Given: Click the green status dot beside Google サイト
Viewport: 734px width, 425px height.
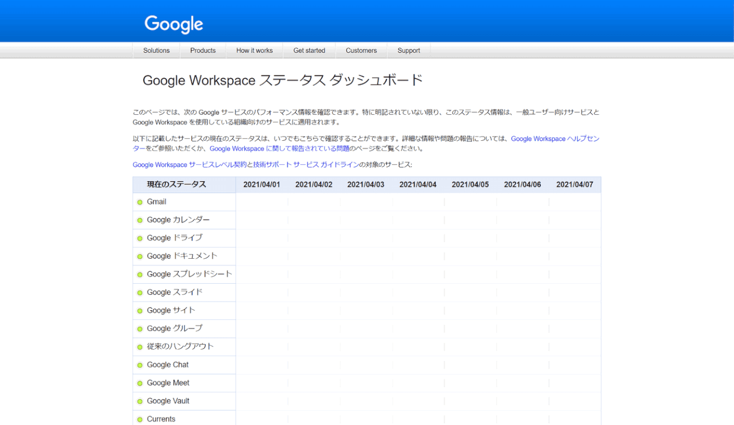Looking at the screenshot, I should point(140,311).
